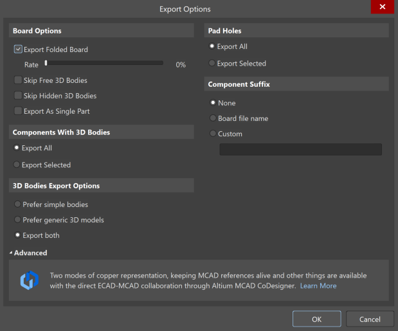Click the Pad Holes section header
The image size is (398, 331).
click(296, 31)
